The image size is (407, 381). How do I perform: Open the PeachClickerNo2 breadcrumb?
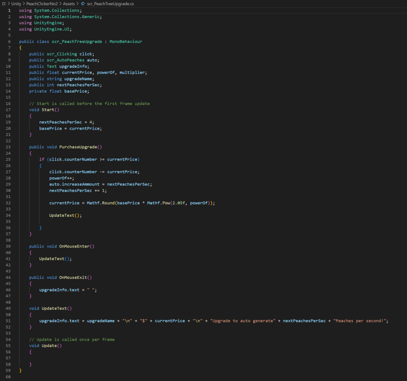point(42,4)
